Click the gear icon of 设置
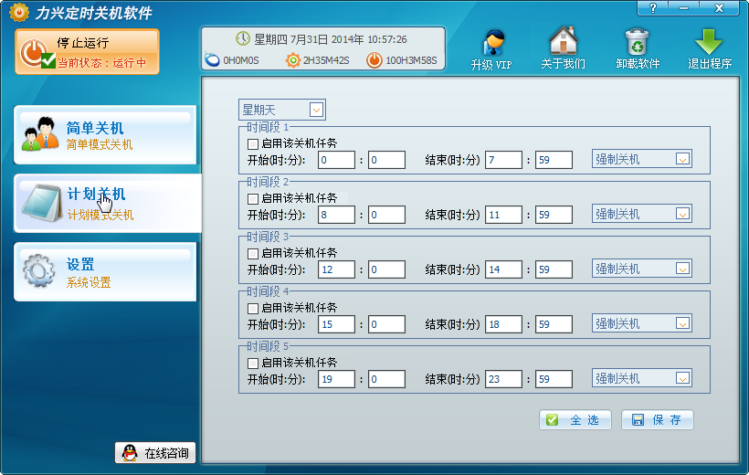 38,271
